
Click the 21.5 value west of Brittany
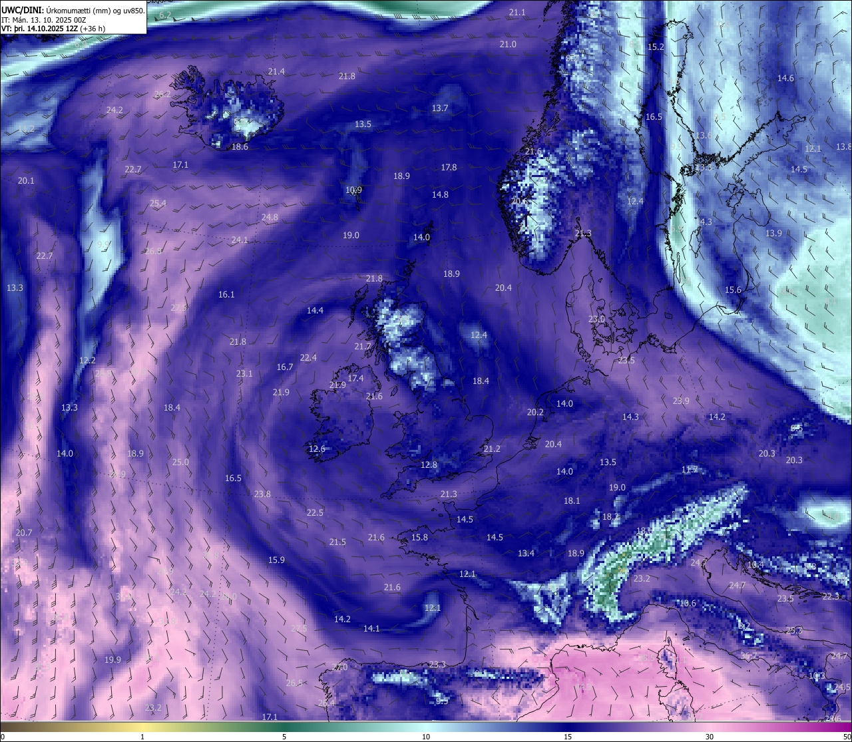pos(337,542)
